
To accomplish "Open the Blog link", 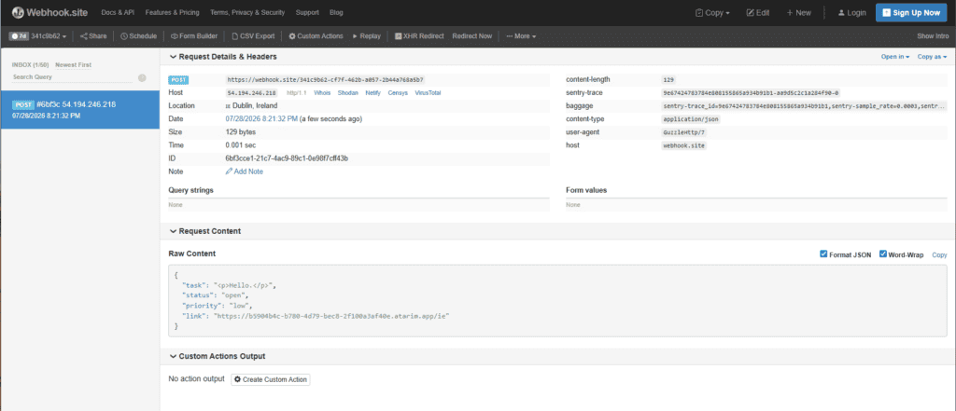I will point(336,12).
